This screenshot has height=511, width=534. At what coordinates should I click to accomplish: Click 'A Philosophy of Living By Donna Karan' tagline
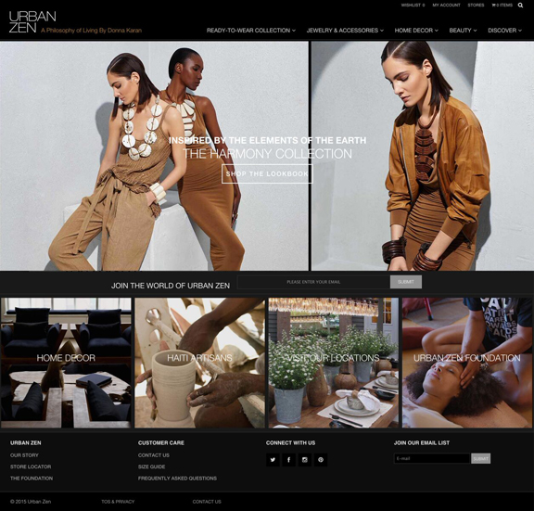[91, 31]
